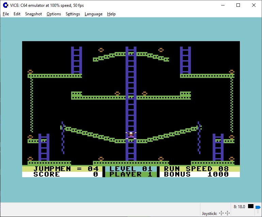The width and height of the screenshot is (262, 217).
Task: Click the black drive 8 LED indicator
Action: tap(251, 206)
